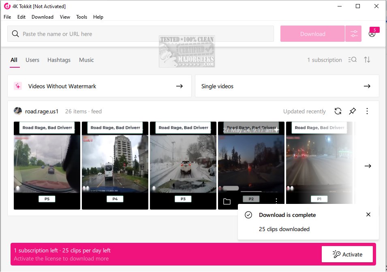Screen dimensions: 387x272
Task: Open the download settings sliders icon
Action: click(x=353, y=34)
